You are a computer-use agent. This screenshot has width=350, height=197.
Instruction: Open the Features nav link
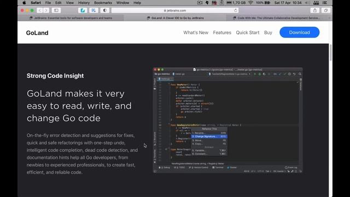coord(222,33)
